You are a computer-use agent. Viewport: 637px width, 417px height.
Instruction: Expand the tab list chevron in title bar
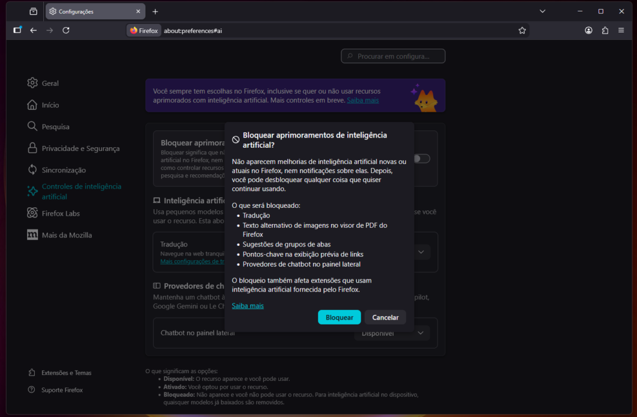542,11
